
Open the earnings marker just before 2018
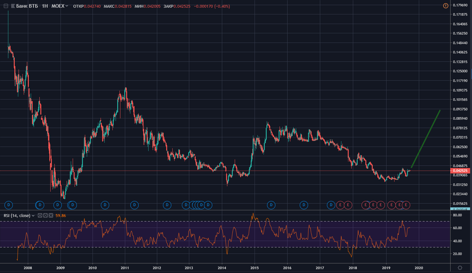coord(348,205)
